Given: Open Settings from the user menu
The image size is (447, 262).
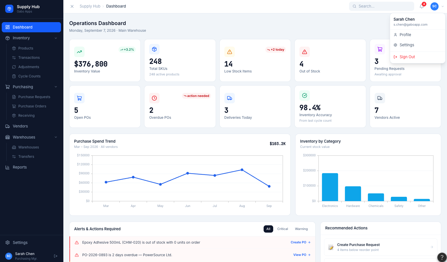Looking at the screenshot, I should point(418,45).
